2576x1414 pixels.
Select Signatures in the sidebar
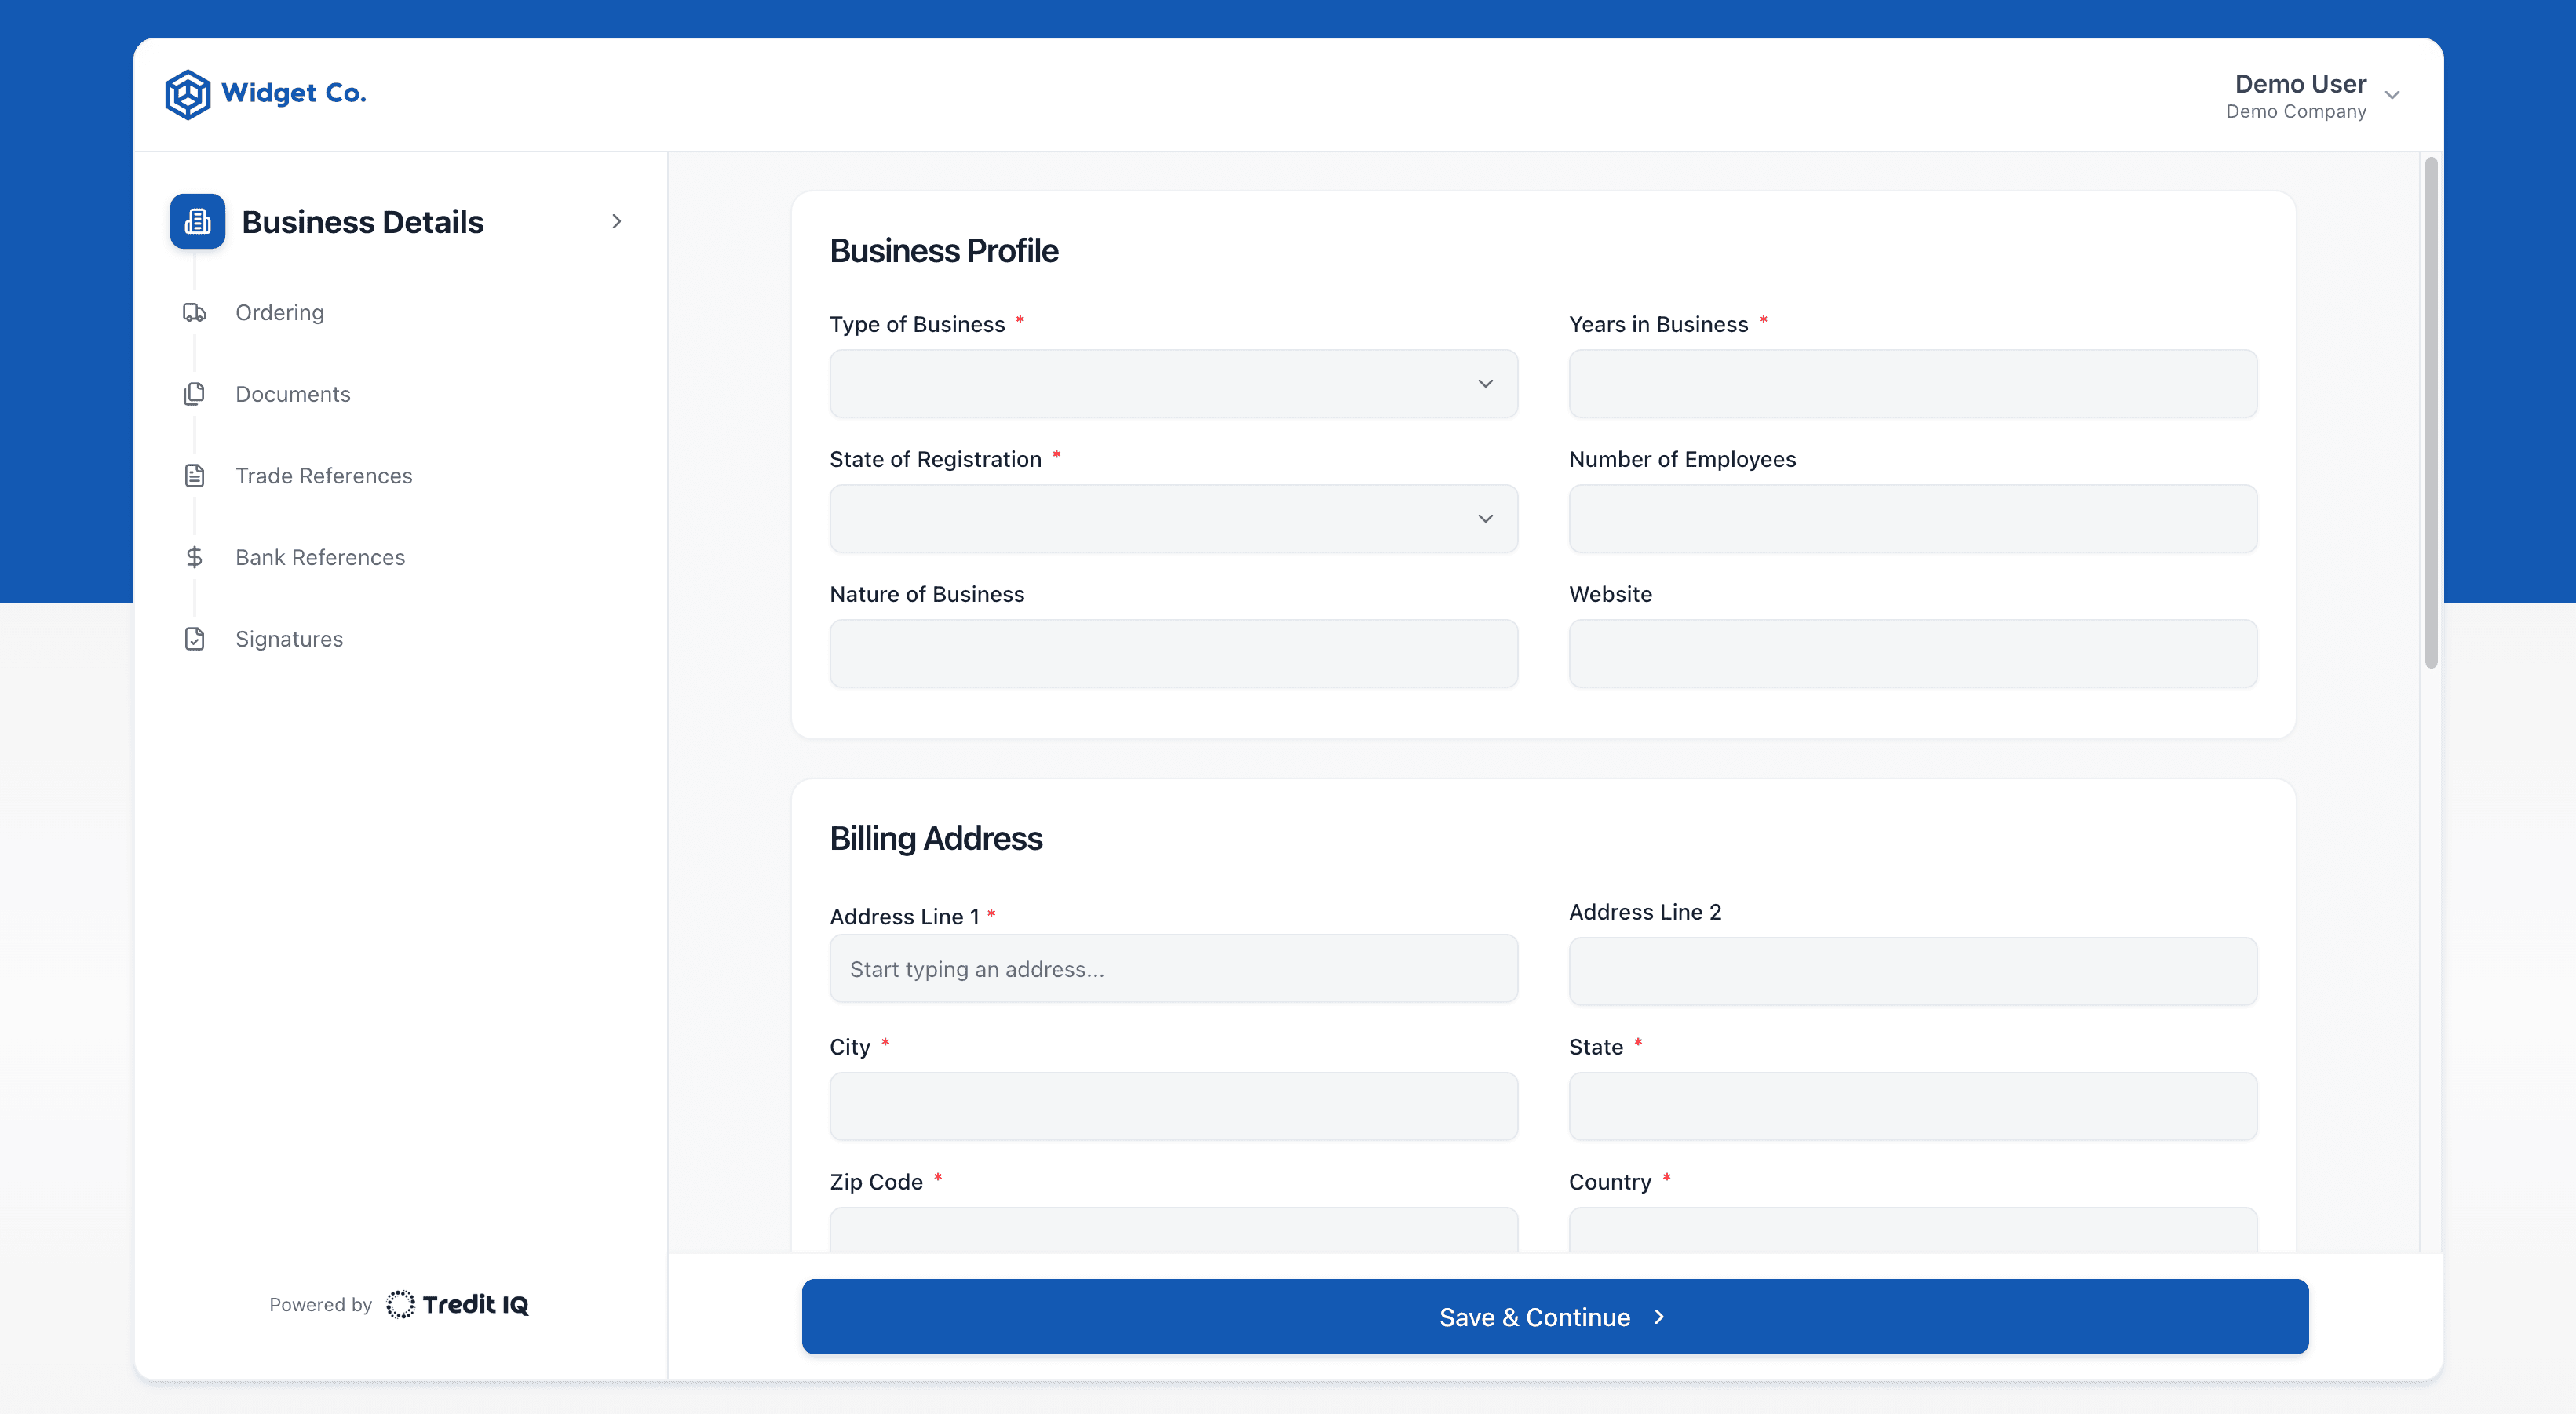pyautogui.click(x=289, y=638)
